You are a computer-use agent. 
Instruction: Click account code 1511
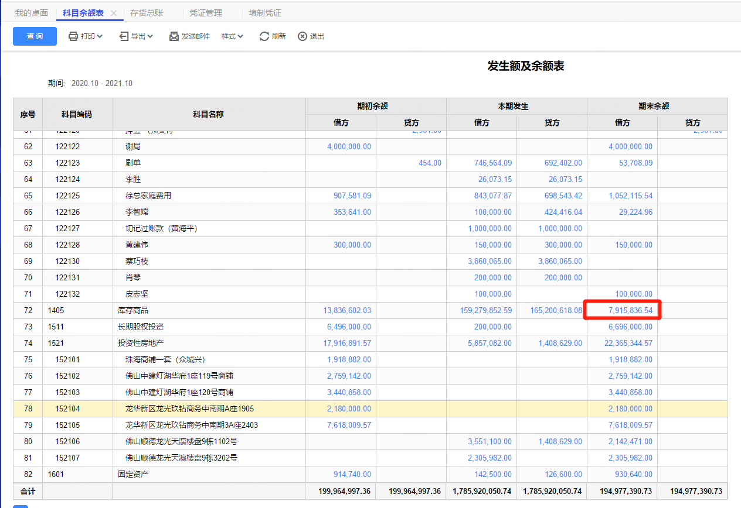coord(56,327)
